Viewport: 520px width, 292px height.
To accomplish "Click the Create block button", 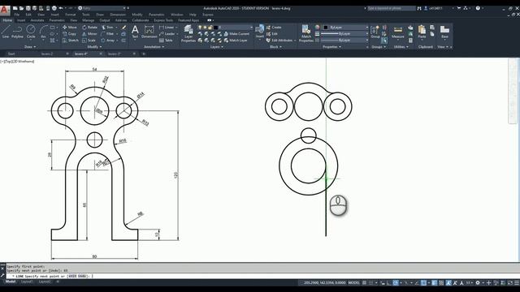I will [x=274, y=27].
